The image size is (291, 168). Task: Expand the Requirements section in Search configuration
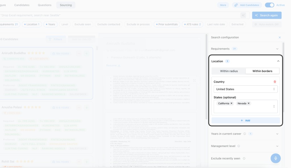[245, 49]
